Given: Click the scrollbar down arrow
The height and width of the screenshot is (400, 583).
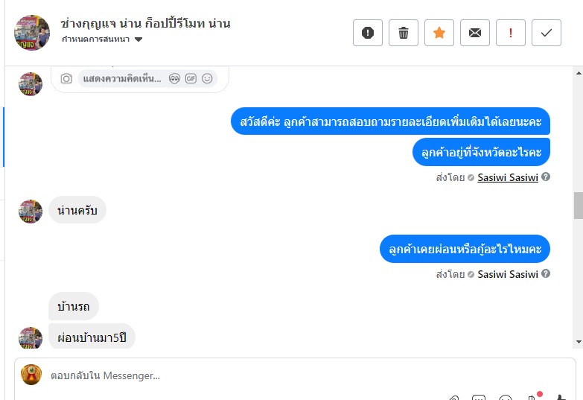Looking at the screenshot, I should [x=579, y=342].
